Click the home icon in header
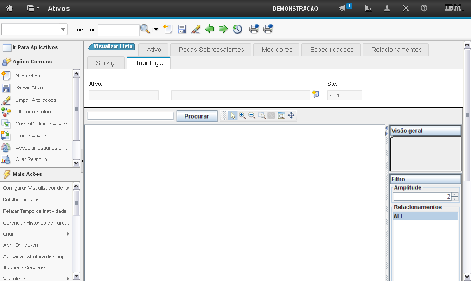The image size is (471, 281). point(9,8)
